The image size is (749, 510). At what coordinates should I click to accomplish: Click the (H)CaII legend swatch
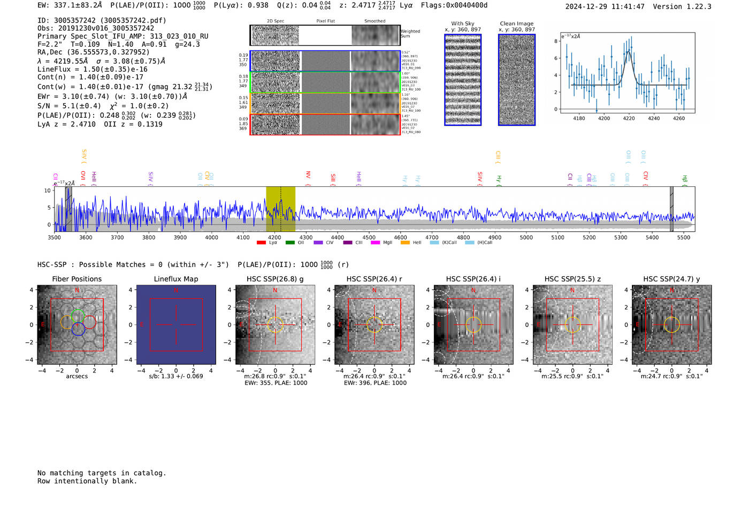(x=470, y=242)
